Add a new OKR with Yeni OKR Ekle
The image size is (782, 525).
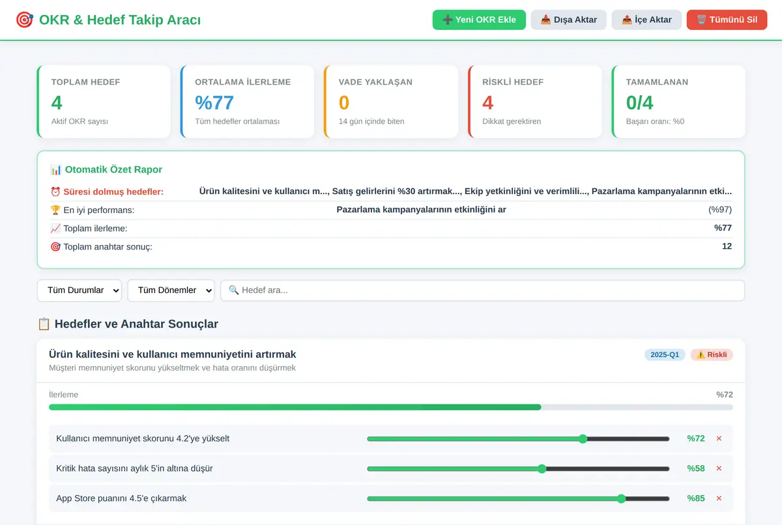tap(479, 20)
